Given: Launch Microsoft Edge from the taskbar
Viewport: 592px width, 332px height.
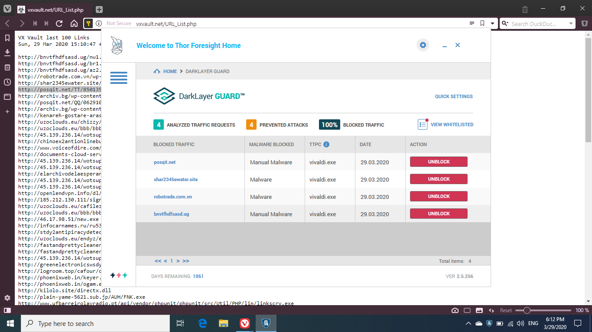Looking at the screenshot, I should tap(202, 323).
